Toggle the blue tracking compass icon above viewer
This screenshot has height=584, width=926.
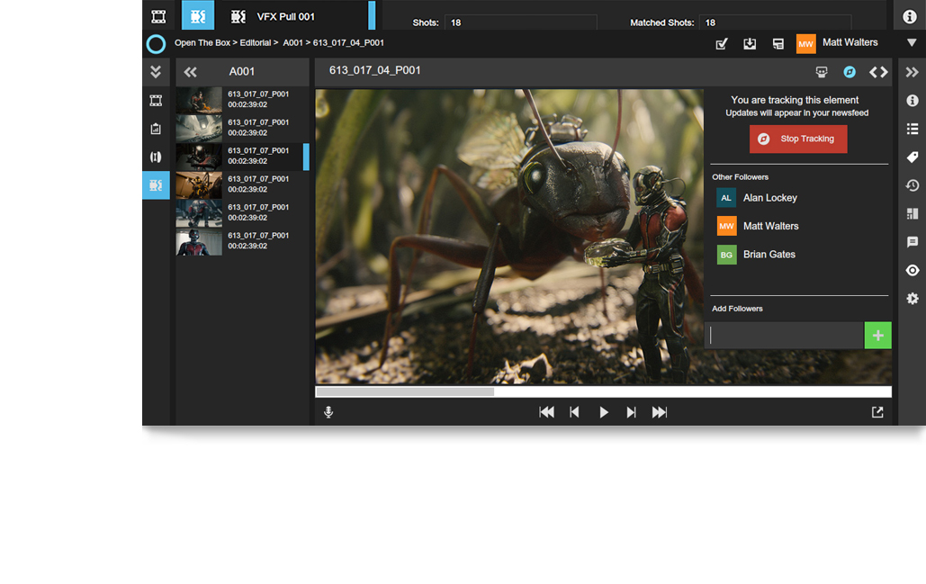850,72
